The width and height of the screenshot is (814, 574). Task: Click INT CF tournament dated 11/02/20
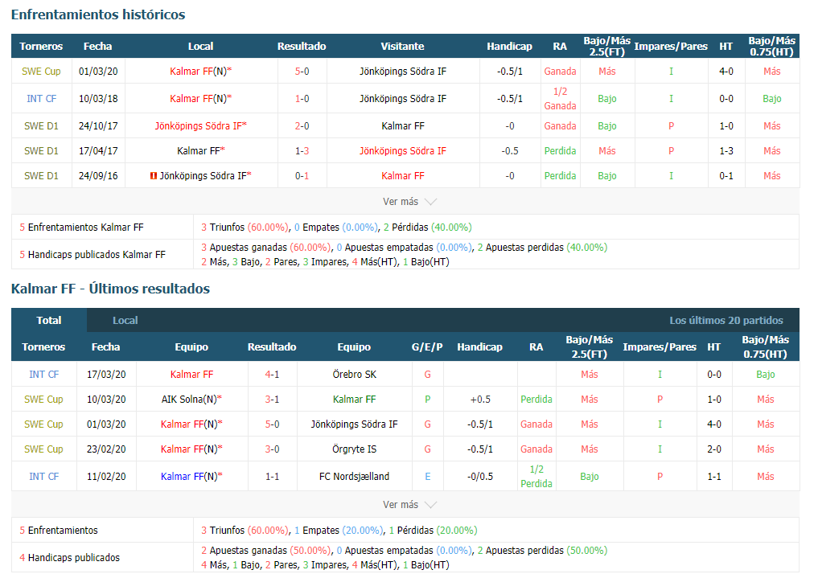click(x=43, y=477)
